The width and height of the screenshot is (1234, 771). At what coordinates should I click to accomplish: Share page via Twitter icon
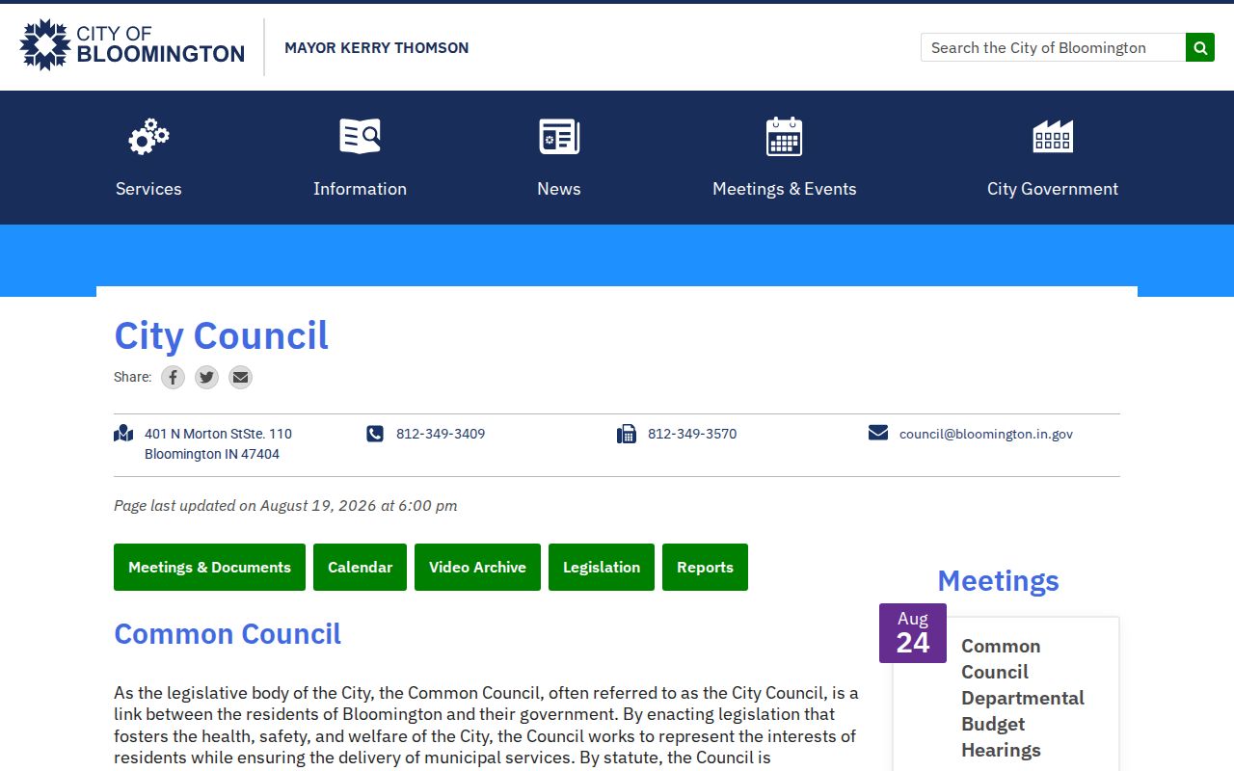pyautogui.click(x=206, y=377)
